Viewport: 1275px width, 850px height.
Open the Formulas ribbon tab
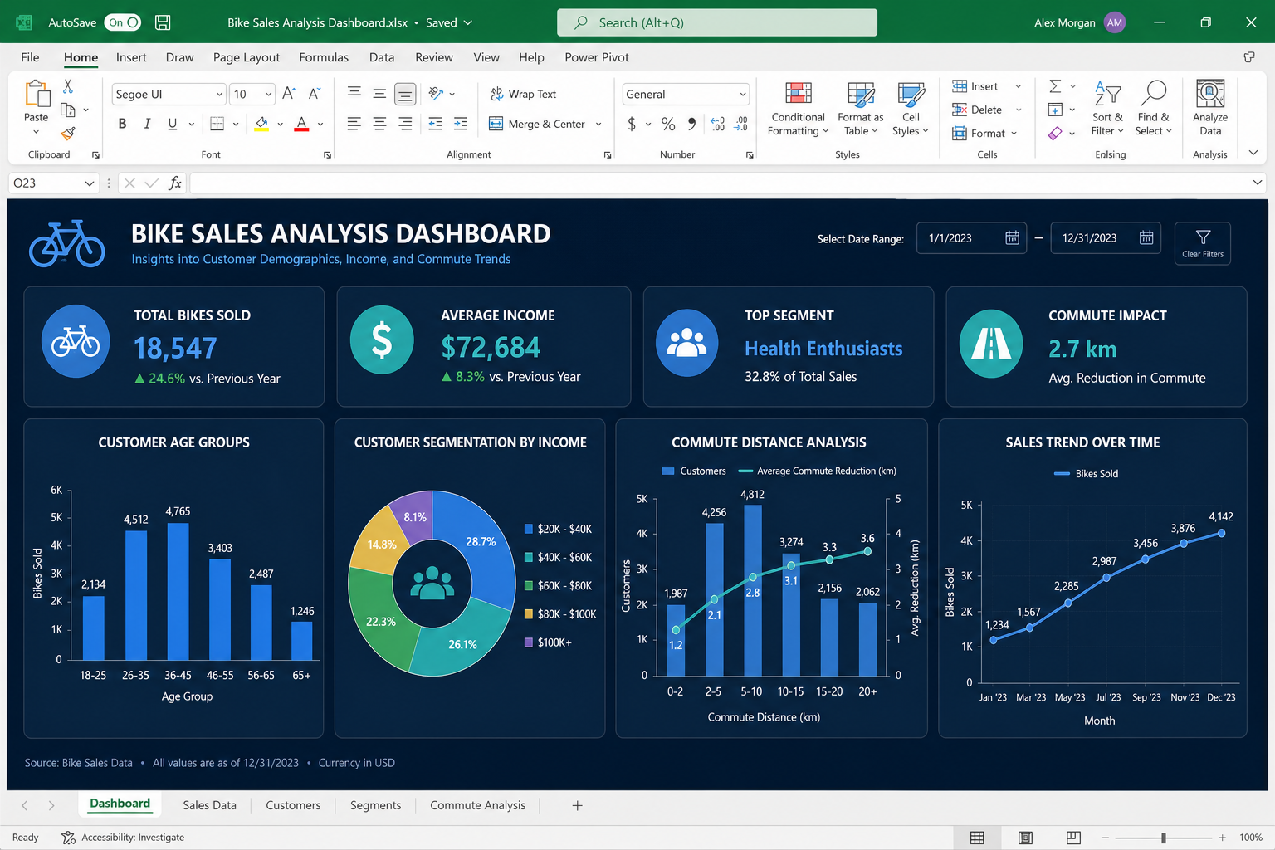324,57
